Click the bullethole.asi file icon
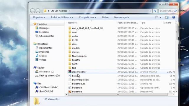The height and width of the screenshot is (106, 189). click(x=70, y=84)
